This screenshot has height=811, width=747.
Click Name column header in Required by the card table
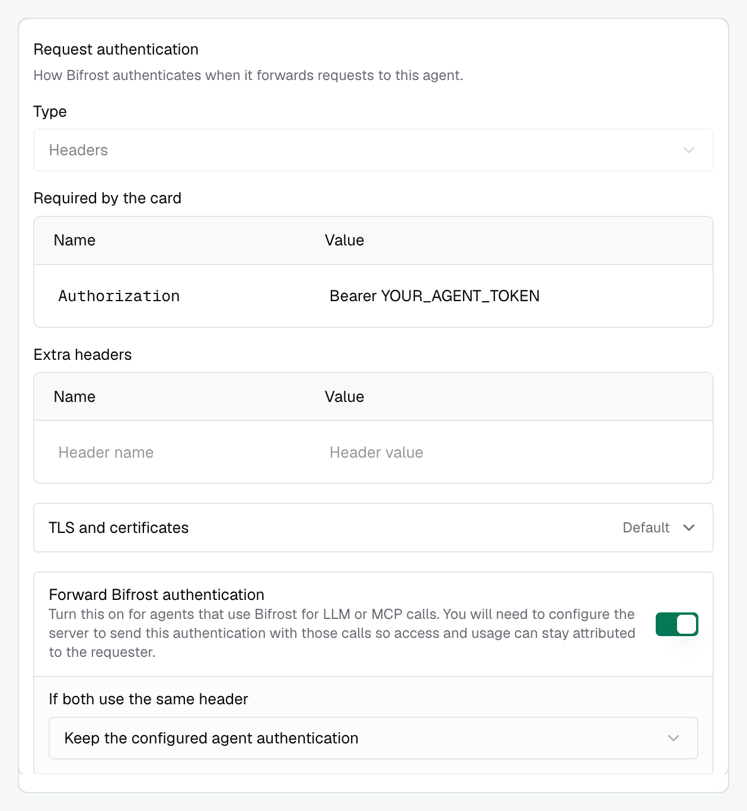pyautogui.click(x=75, y=240)
